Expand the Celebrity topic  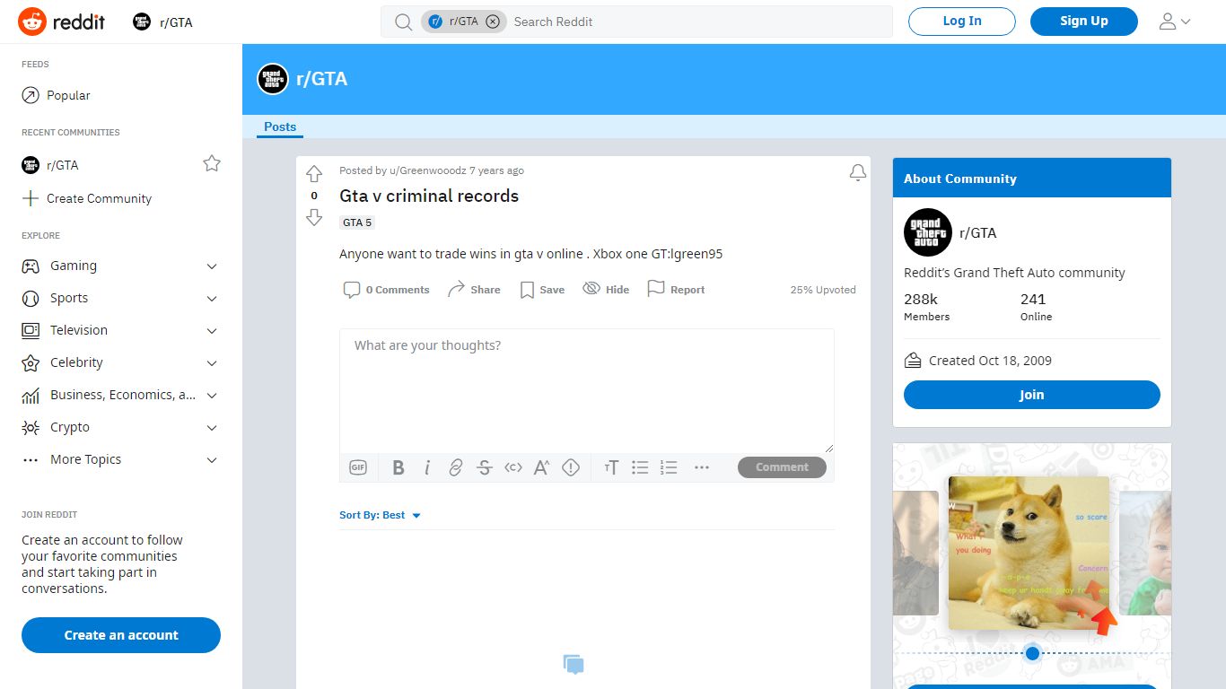click(x=212, y=363)
